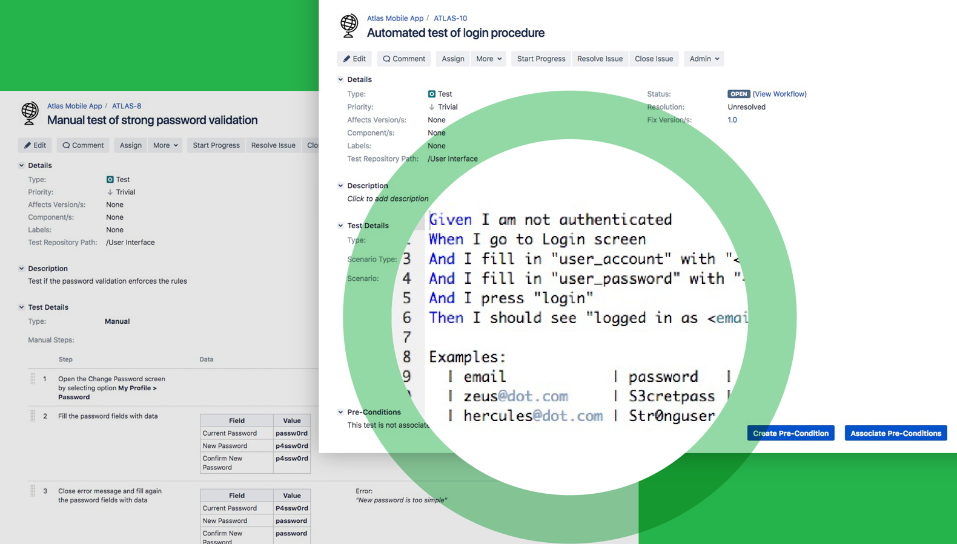
Task: Click the 'Step' column header in Manual Steps
Action: (x=65, y=359)
